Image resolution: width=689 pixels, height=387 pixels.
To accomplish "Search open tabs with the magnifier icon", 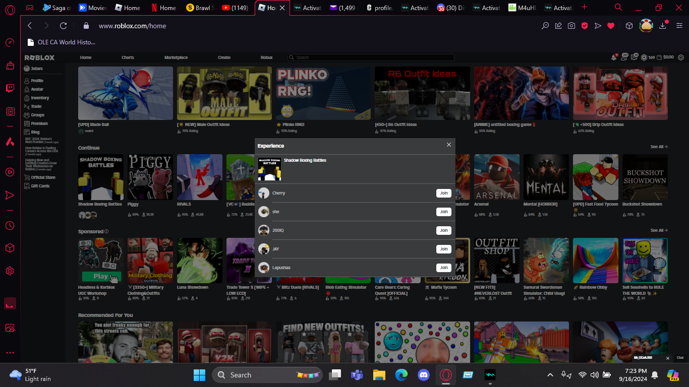I will (x=618, y=8).
